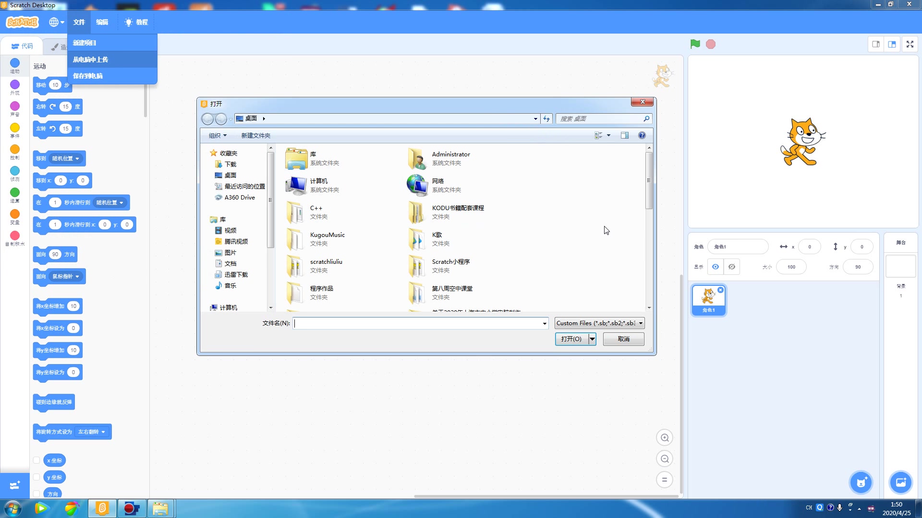
Task: Select 保存到电脑 menu entry
Action: [112, 76]
